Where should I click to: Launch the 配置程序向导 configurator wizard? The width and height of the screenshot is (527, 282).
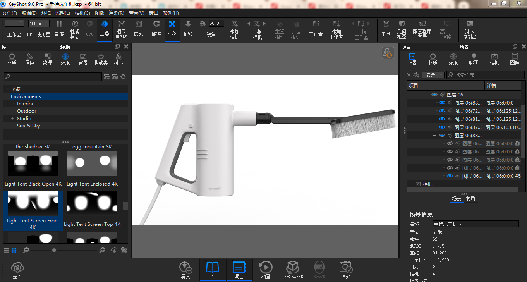tap(422, 30)
